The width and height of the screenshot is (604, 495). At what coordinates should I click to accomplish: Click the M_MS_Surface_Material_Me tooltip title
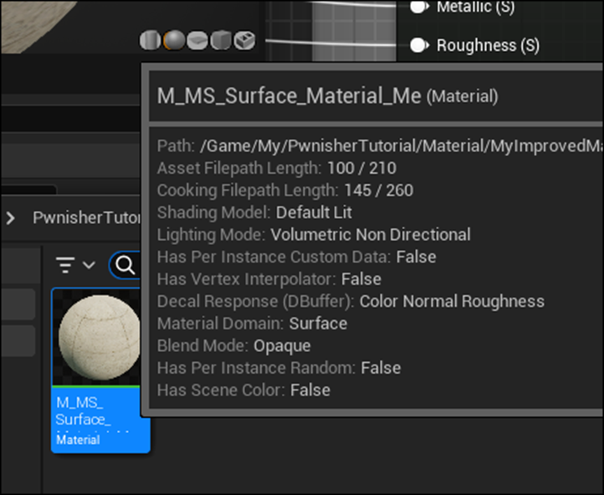289,95
